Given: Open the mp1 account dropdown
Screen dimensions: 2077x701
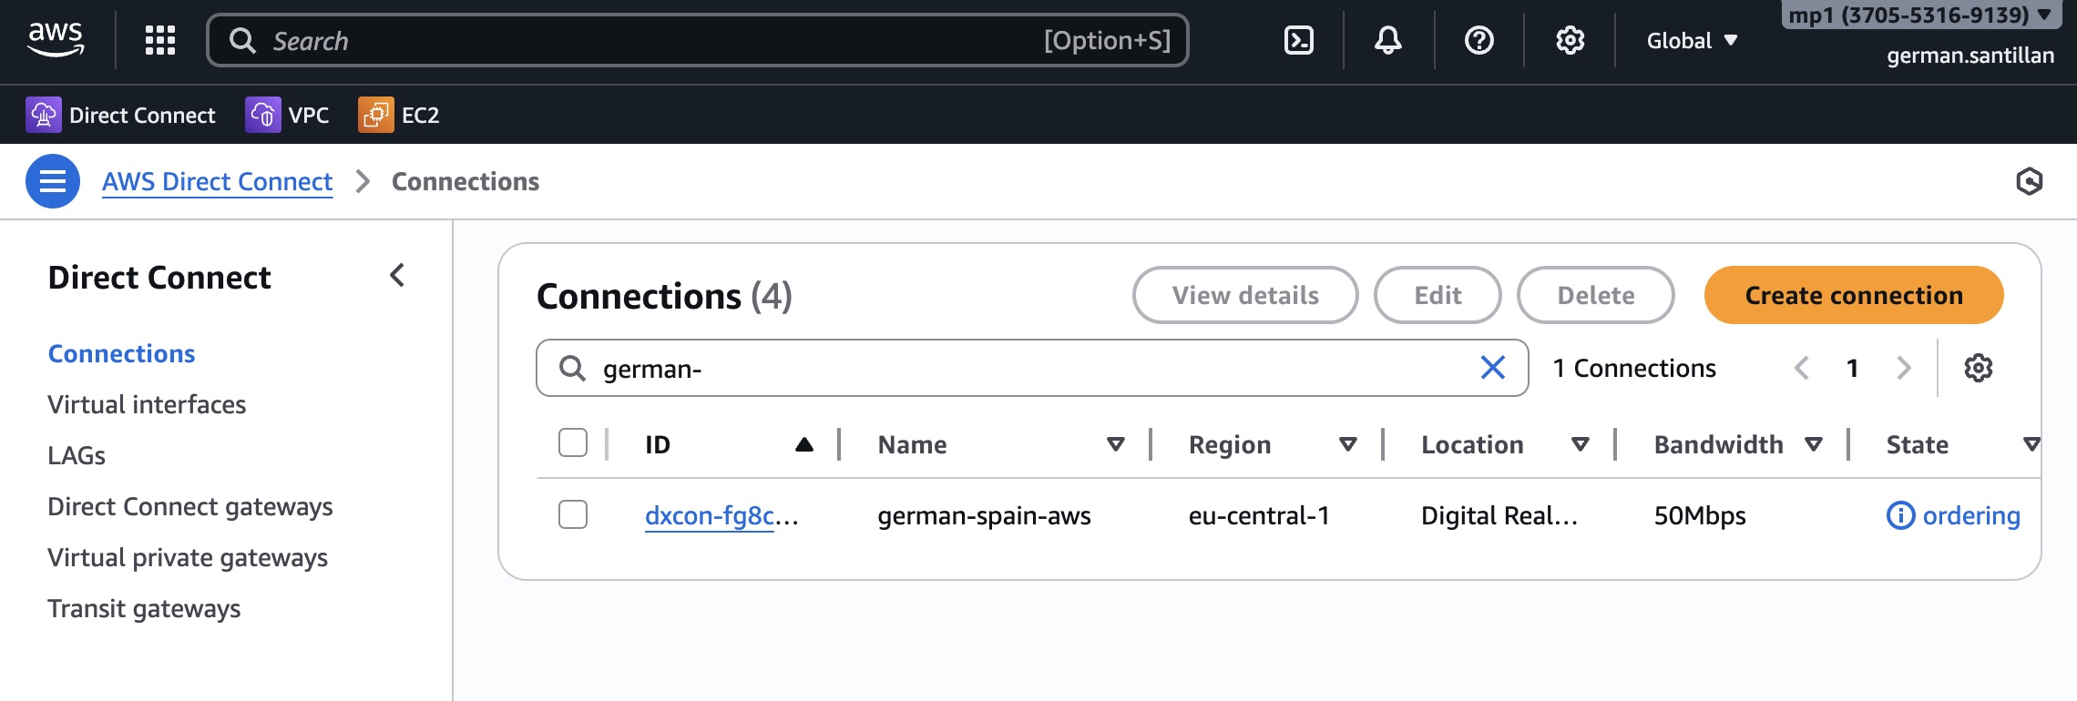Looking at the screenshot, I should 1919,15.
